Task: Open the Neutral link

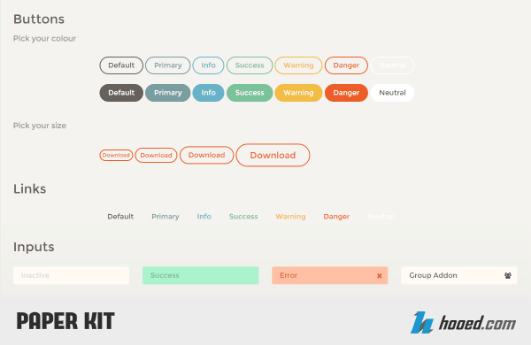Action: click(x=381, y=217)
